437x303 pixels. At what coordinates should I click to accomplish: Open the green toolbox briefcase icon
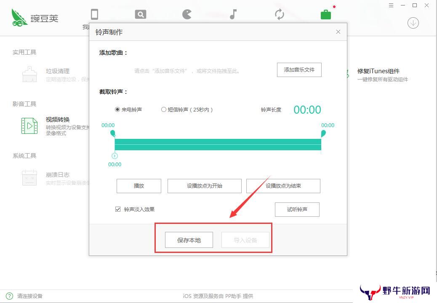[x=325, y=14]
